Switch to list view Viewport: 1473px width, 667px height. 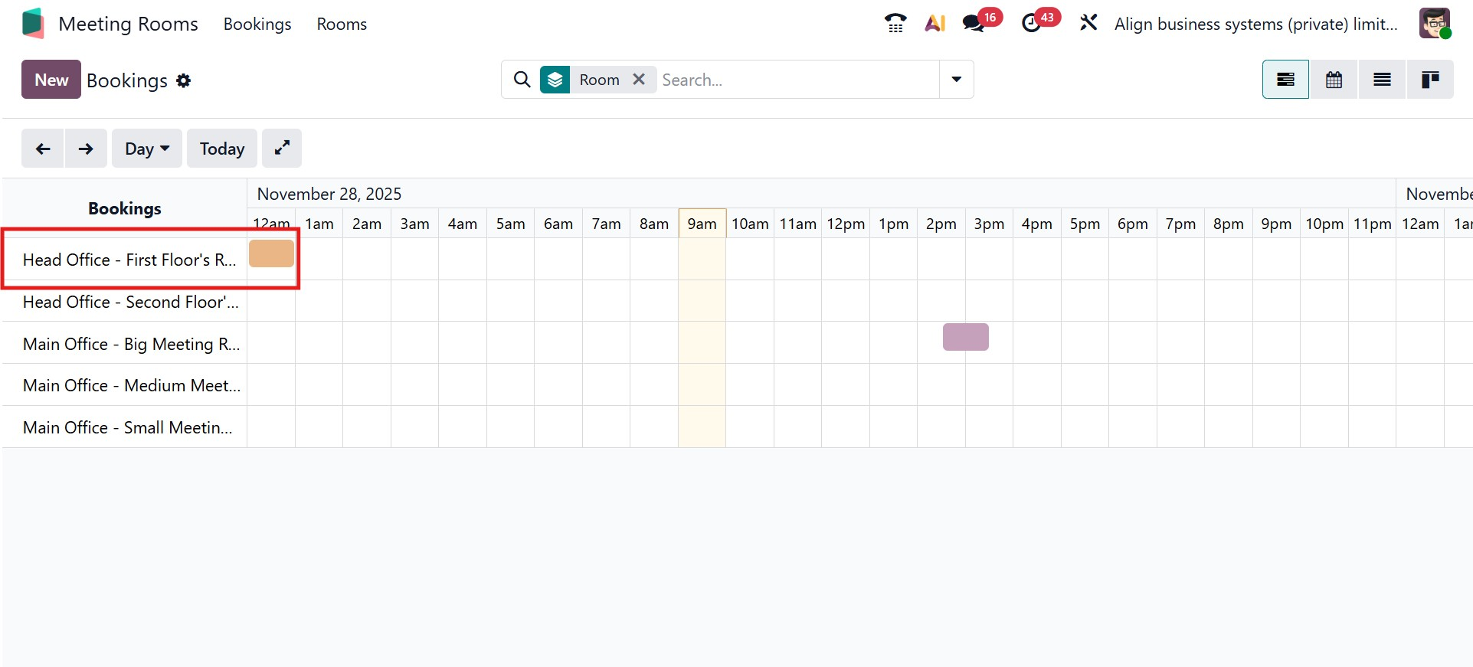[1382, 80]
